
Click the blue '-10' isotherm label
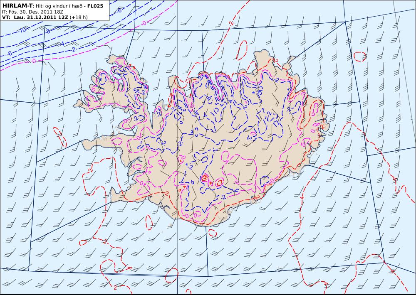pyautogui.click(x=22, y=30)
